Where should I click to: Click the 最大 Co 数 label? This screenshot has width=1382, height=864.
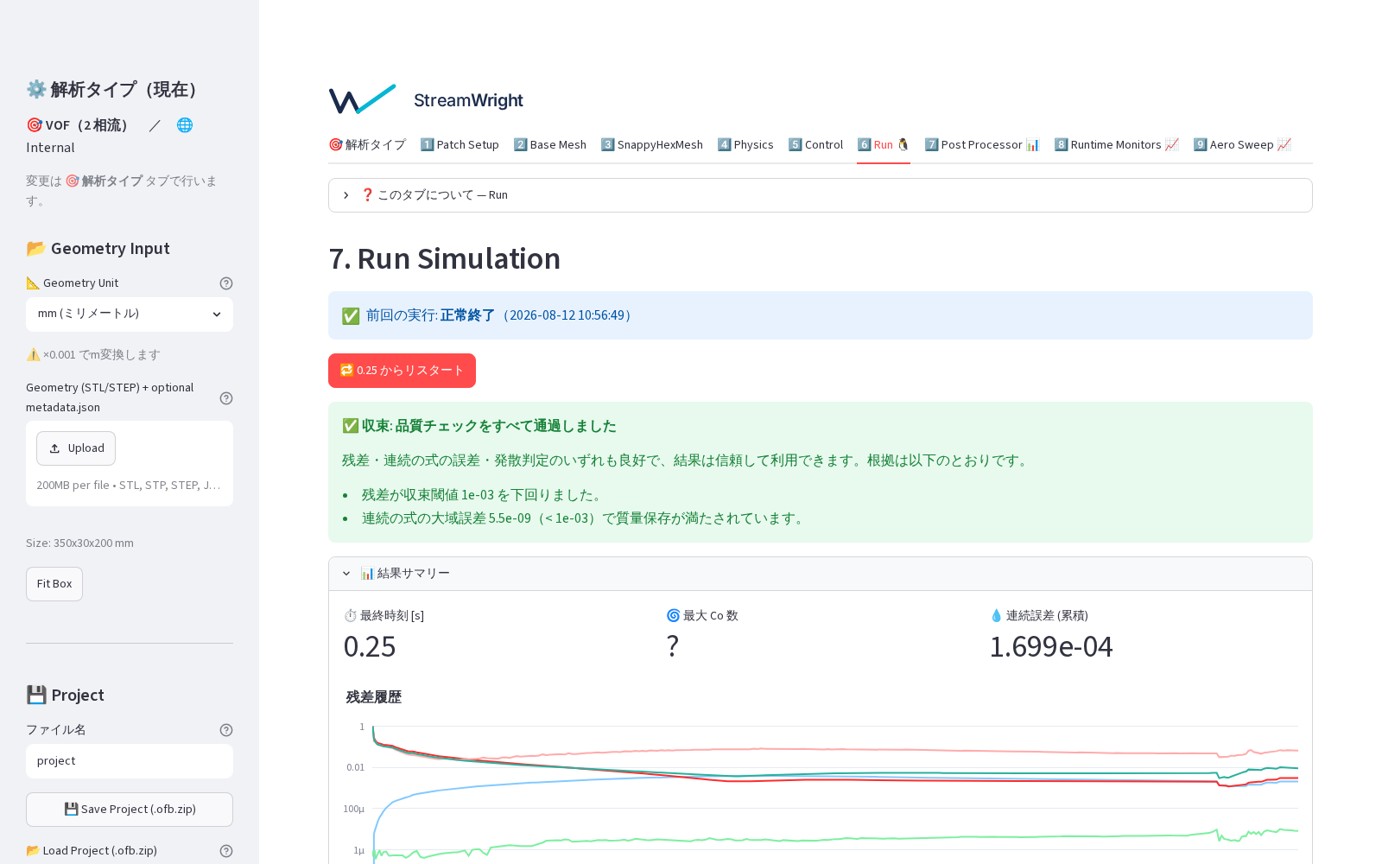(702, 616)
